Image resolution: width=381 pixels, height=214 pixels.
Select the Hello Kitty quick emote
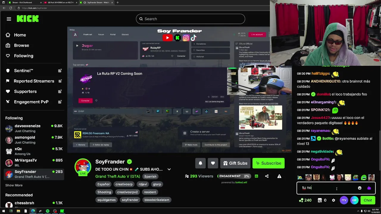[x=332, y=178]
